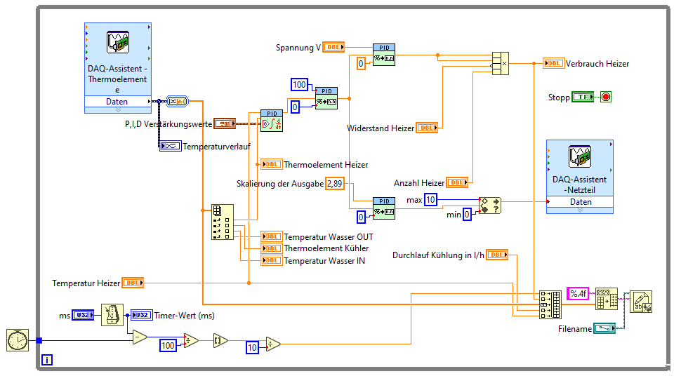Select the P,I,D Verstärkungswerte cluster terminal

[x=225, y=123]
